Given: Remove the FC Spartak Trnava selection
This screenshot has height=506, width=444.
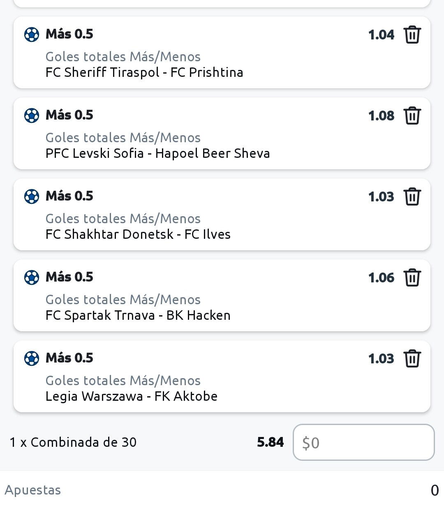Looking at the screenshot, I should (x=412, y=277).
